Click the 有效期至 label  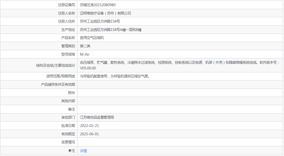(x=68, y=134)
